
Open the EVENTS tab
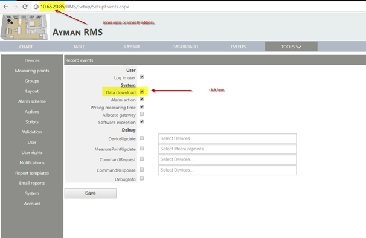pyautogui.click(x=238, y=47)
